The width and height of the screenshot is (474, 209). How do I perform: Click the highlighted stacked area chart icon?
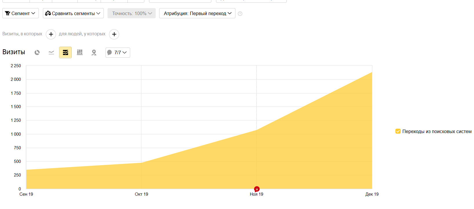[x=65, y=52]
